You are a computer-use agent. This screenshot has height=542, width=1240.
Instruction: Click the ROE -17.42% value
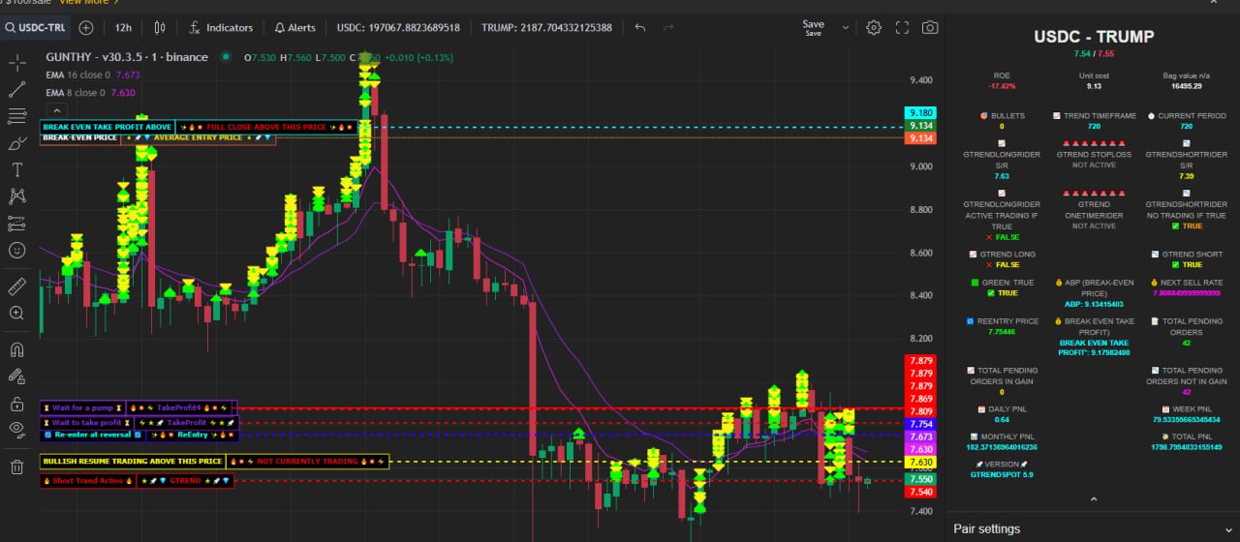click(1002, 86)
